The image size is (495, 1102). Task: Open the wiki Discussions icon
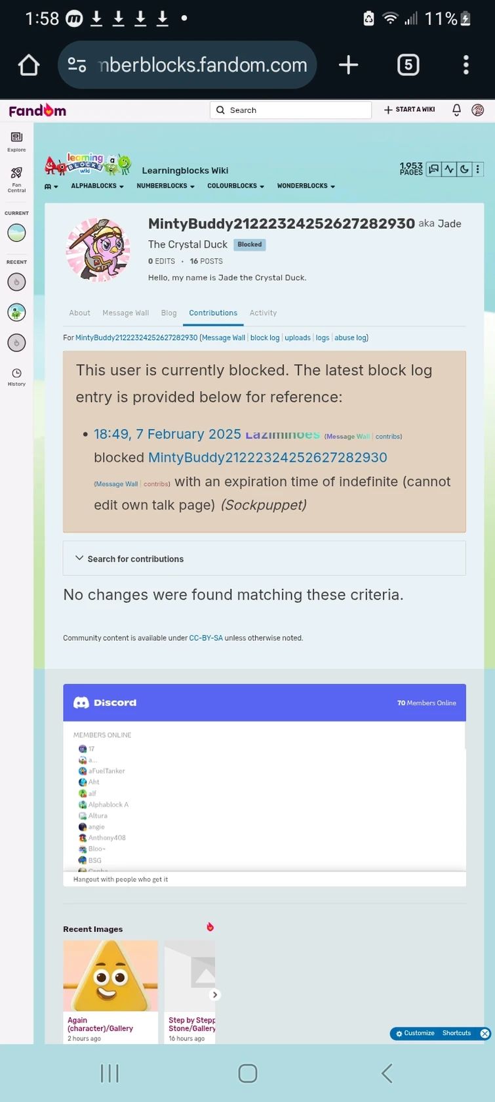[433, 169]
